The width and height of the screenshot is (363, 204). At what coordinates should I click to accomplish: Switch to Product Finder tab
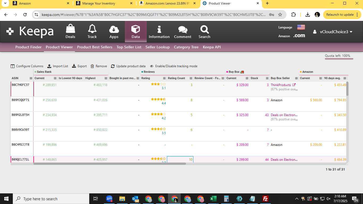pyautogui.click(x=28, y=47)
